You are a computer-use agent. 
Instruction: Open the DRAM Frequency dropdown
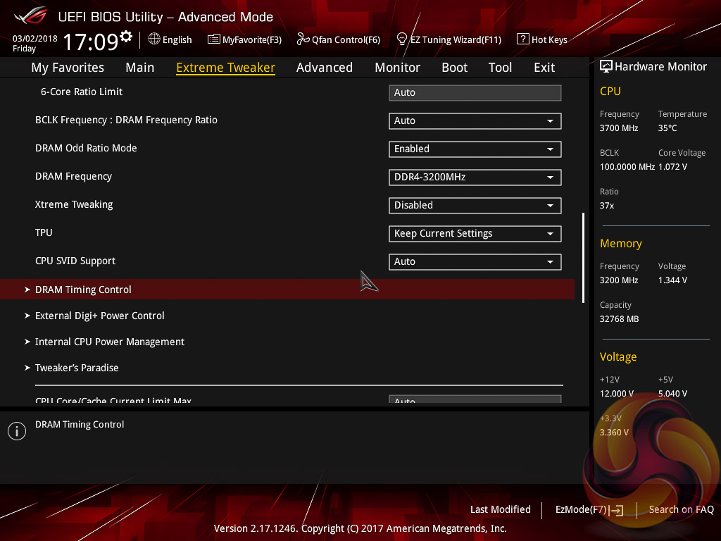point(475,177)
